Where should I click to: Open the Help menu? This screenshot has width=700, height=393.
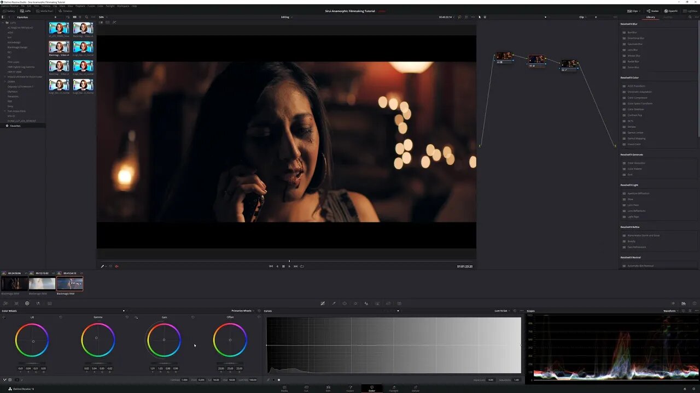point(134,6)
